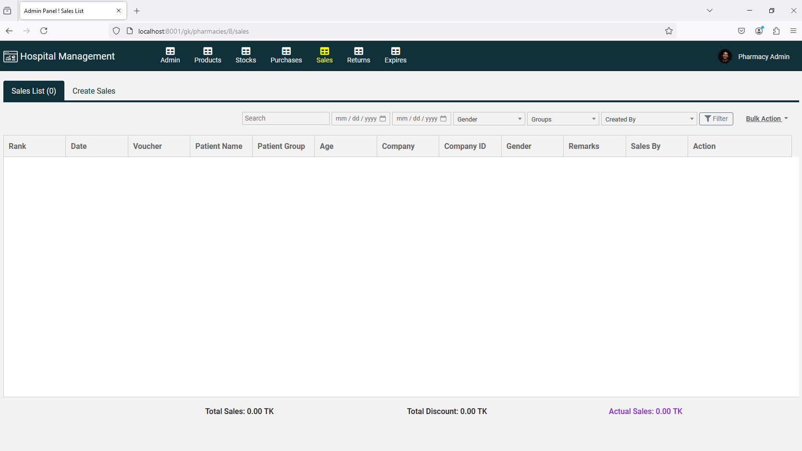Click the Patient Group column header
802x451 pixels.
point(284,146)
